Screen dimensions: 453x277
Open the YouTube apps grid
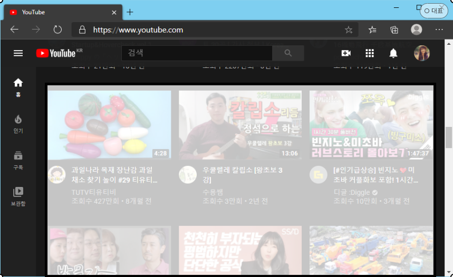click(x=370, y=53)
